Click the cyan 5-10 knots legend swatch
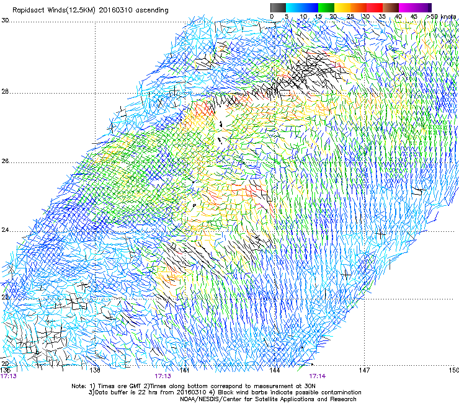 pos(294,7)
